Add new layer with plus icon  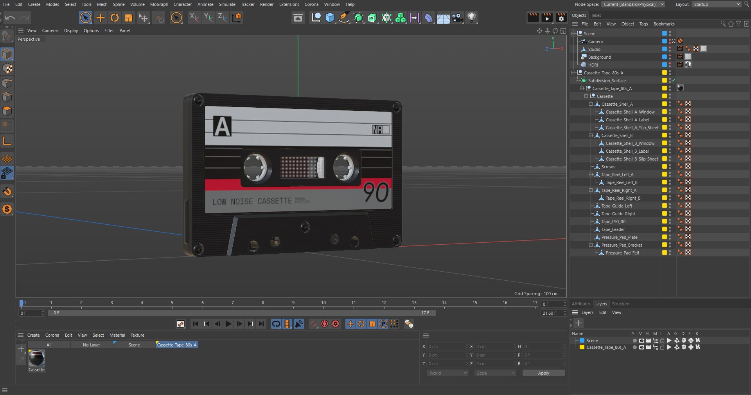579,323
